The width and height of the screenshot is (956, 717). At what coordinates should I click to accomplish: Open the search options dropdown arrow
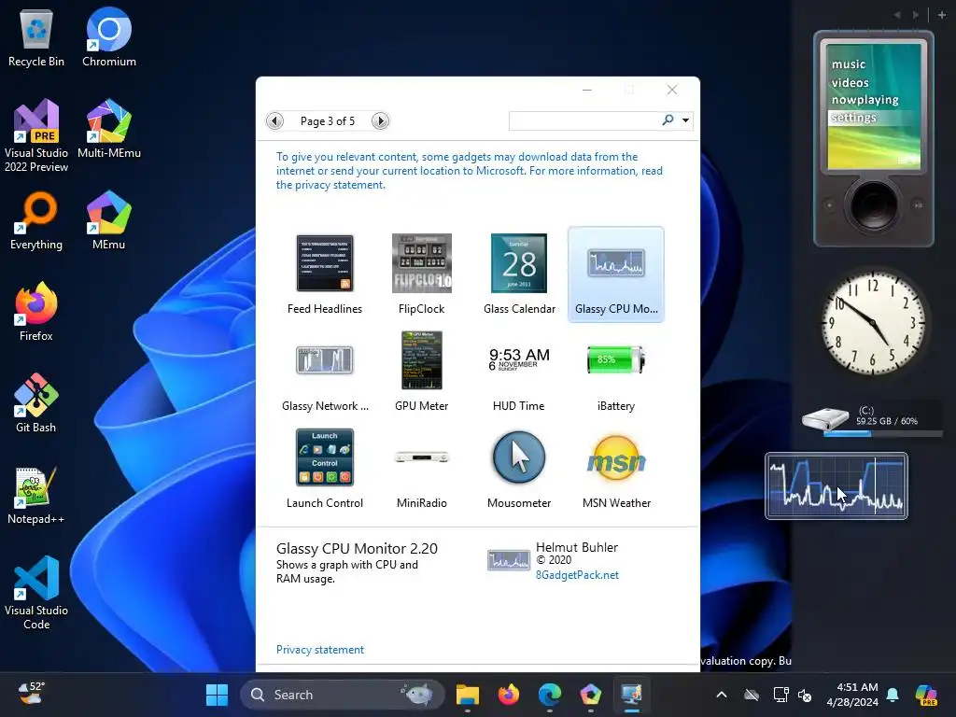(686, 120)
